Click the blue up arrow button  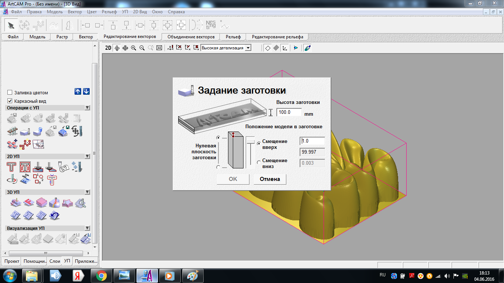click(x=78, y=92)
